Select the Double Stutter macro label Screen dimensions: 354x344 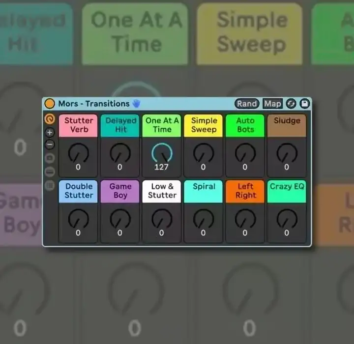click(78, 191)
